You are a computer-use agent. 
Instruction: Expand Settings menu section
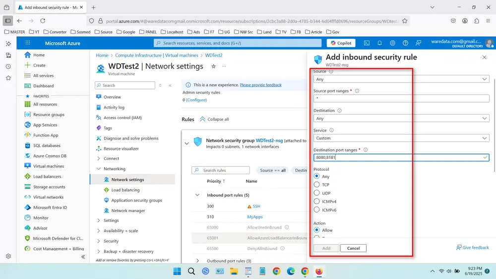(x=98, y=220)
